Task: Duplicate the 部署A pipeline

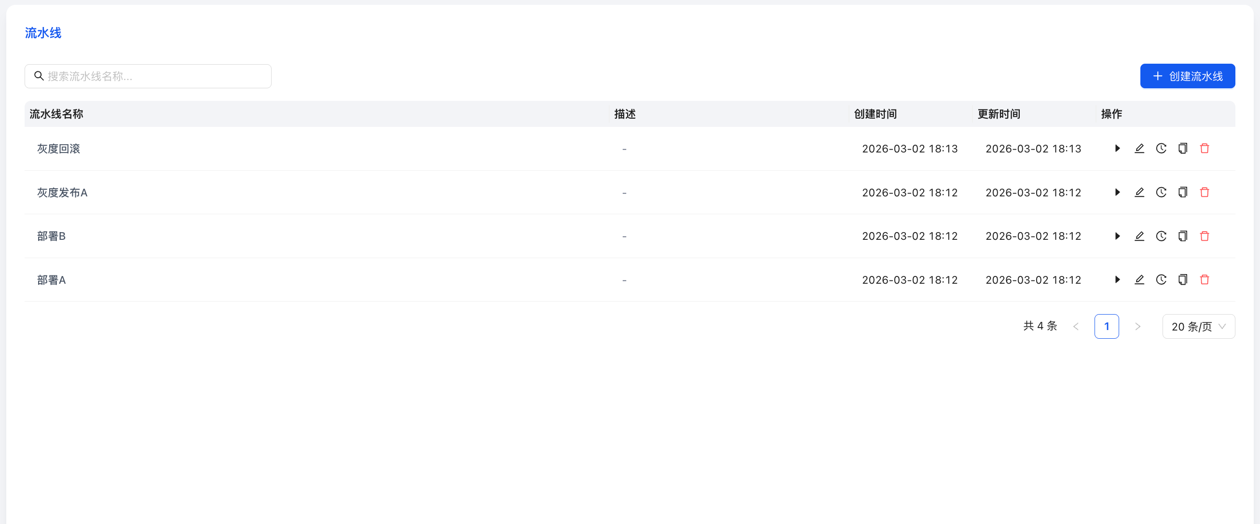Action: pos(1182,279)
